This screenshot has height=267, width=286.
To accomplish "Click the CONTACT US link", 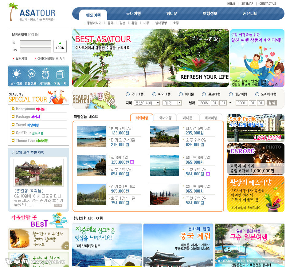I will coord(268,3).
